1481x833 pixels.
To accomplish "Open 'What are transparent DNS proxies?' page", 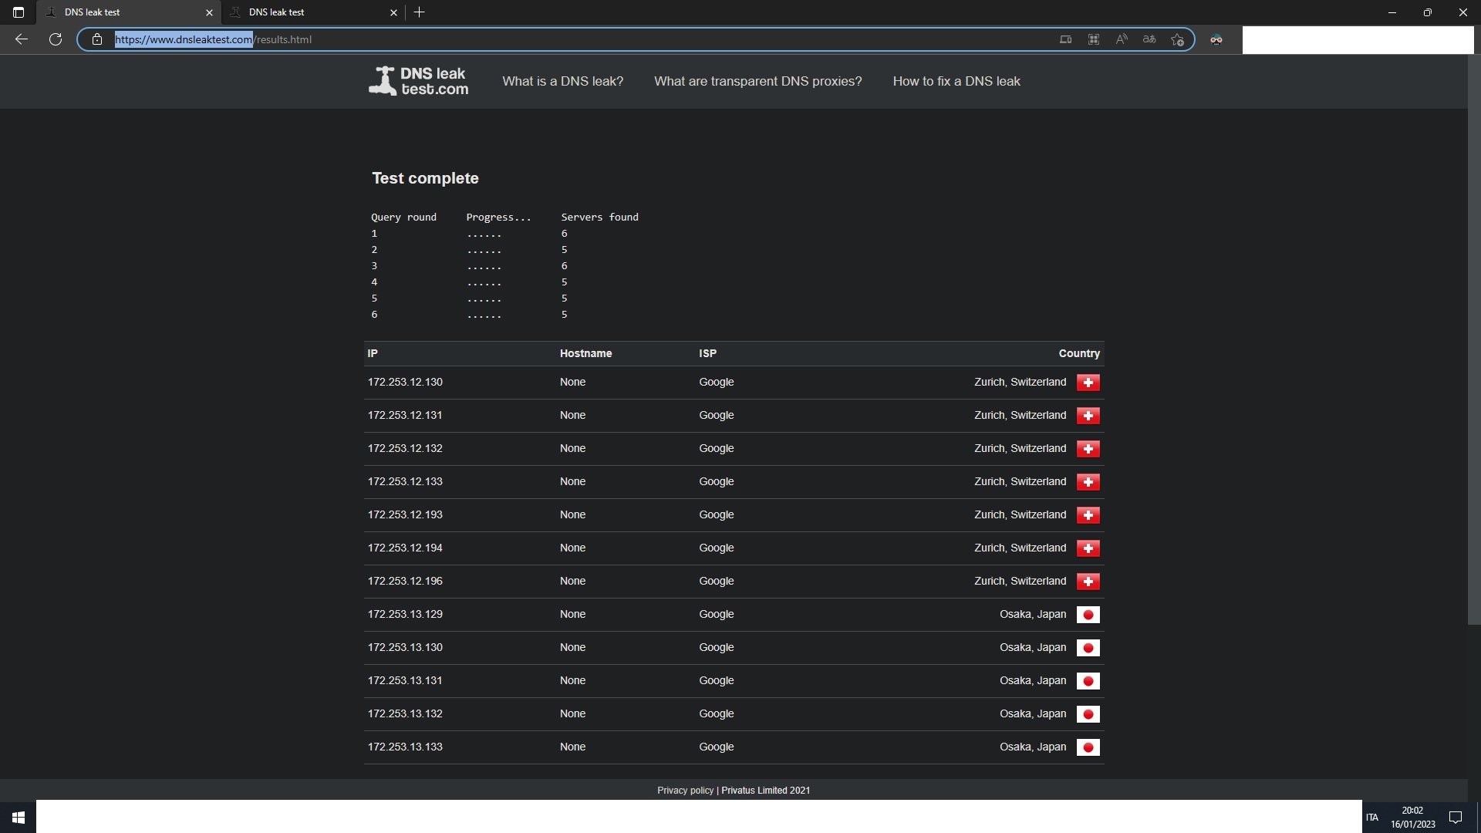I will coord(758,81).
